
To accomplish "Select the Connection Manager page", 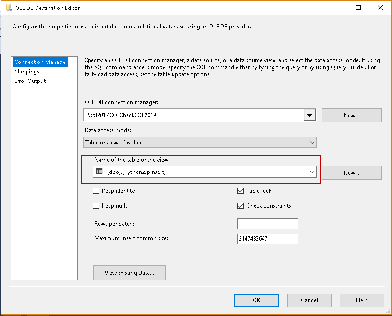I will click(41, 62).
